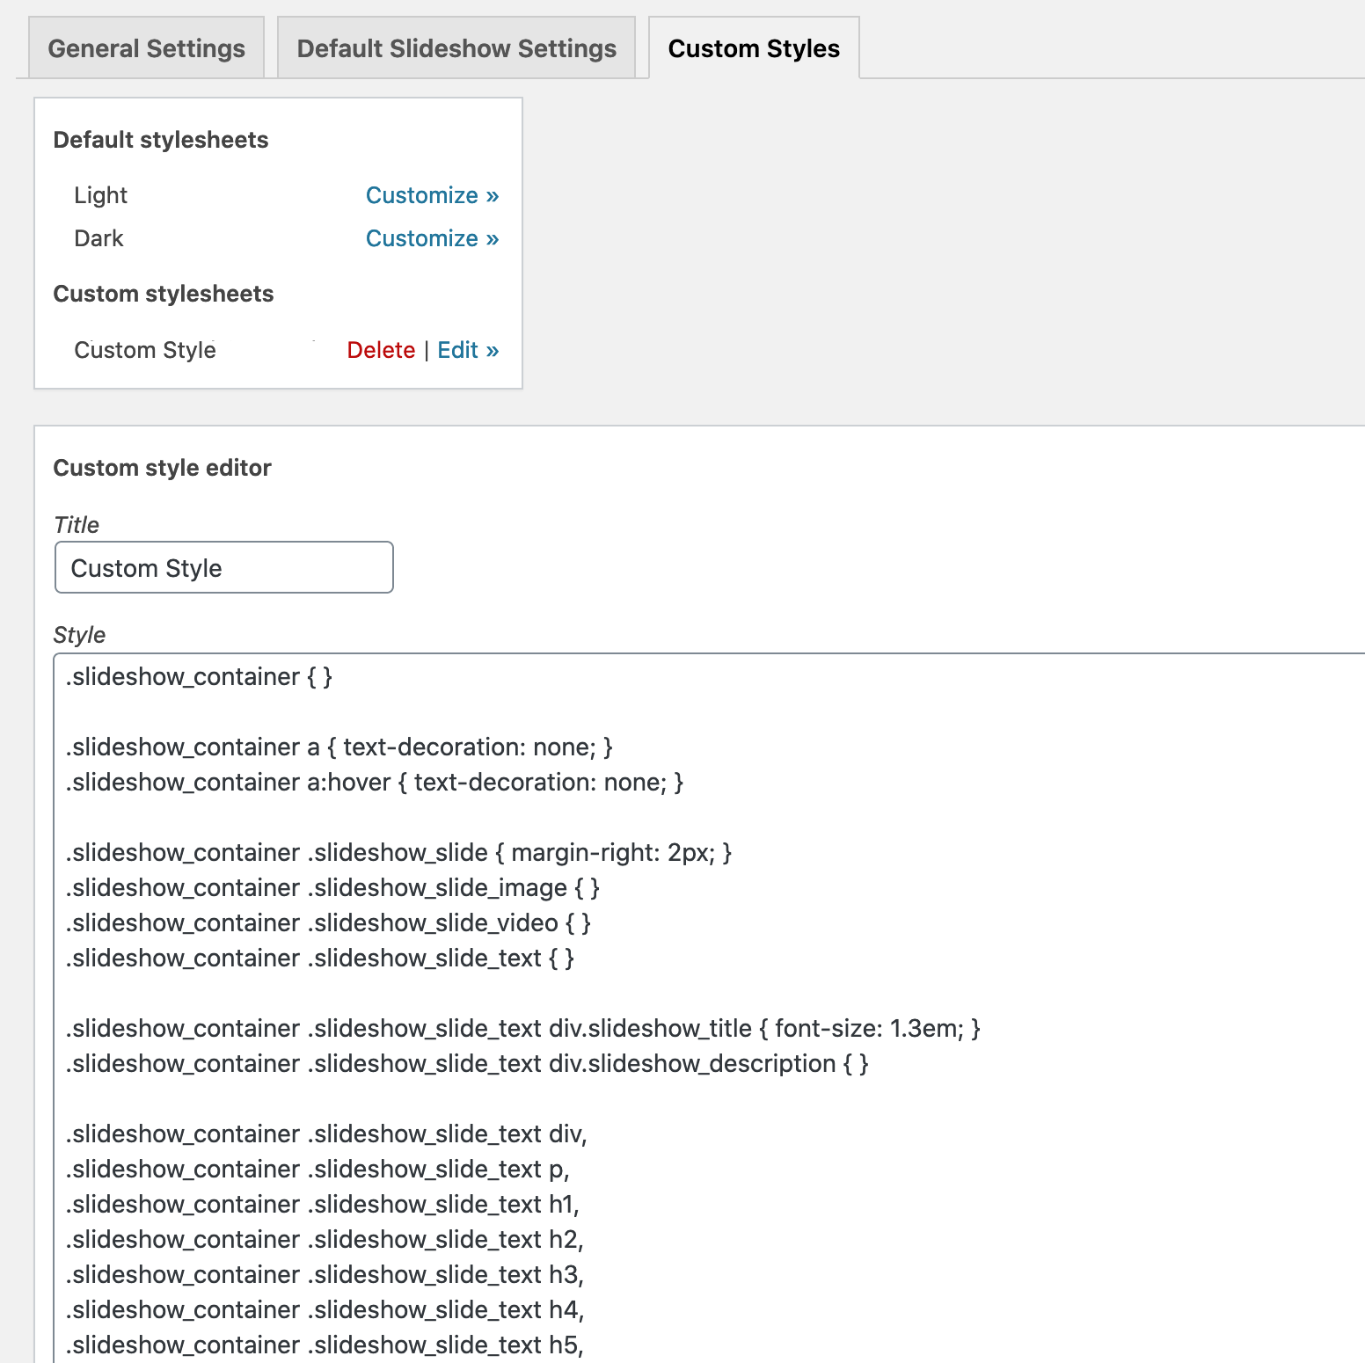
Task: Click the '.slideshow_slide_video { }' line
Action: [328, 923]
